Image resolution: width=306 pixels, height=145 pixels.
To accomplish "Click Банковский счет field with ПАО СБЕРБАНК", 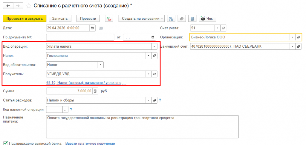I will coord(240,46).
